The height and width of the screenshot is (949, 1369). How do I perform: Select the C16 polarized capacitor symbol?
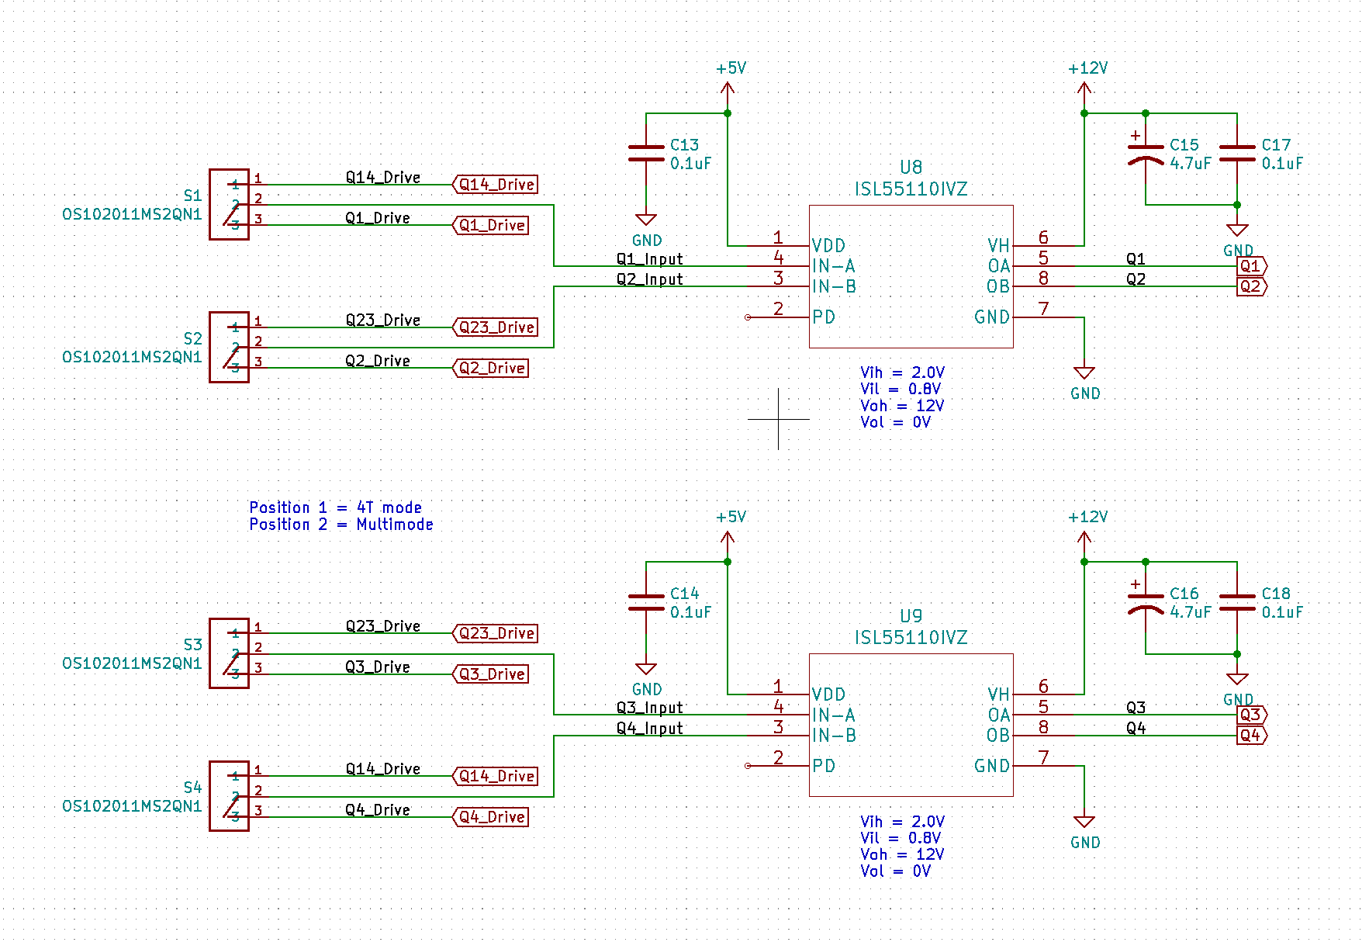pos(1146,602)
